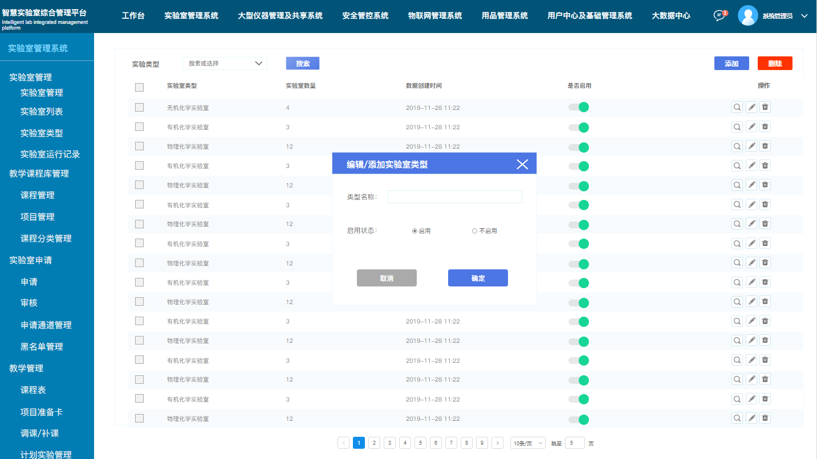Viewport: 817px width, 459px height.
Task: Open the 实验类型 search dropdown
Action: coord(225,63)
